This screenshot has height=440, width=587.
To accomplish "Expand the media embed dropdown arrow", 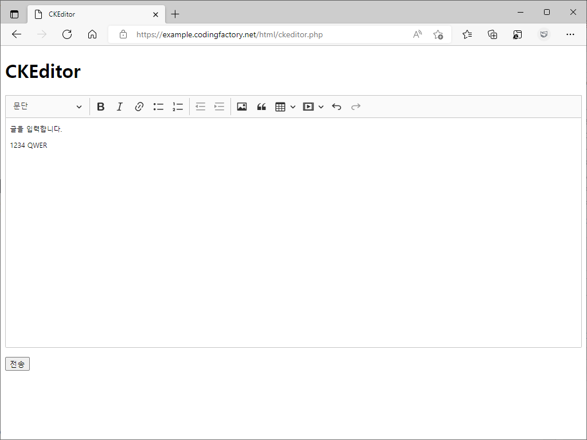I will pos(321,107).
